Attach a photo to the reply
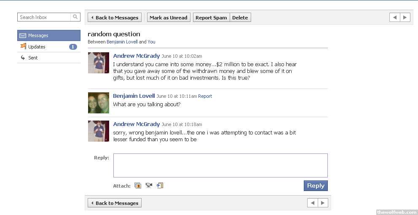This screenshot has width=418, height=215. (138, 185)
